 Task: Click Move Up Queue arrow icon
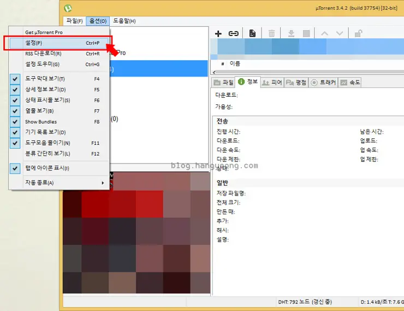pyautogui.click(x=325, y=33)
